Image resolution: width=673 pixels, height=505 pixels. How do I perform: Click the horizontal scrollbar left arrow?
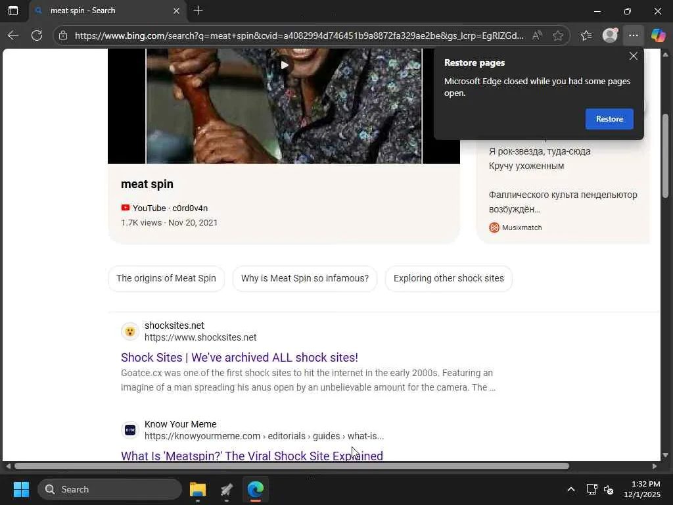pos(8,466)
